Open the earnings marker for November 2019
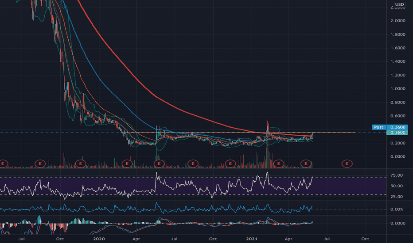 click(81, 163)
